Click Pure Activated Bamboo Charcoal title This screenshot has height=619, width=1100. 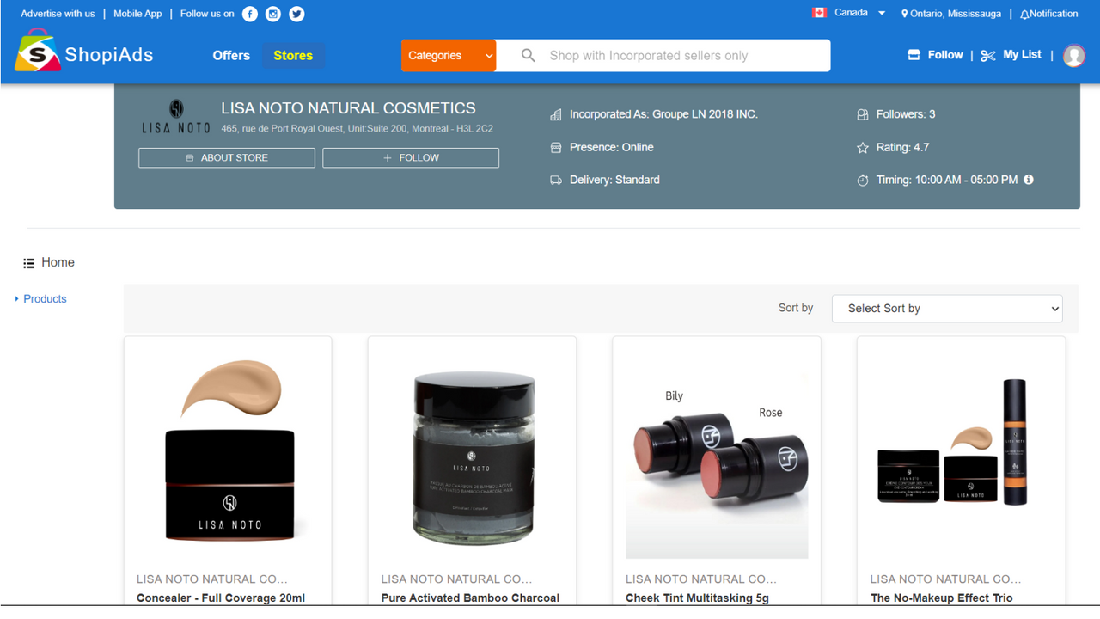[x=470, y=598]
